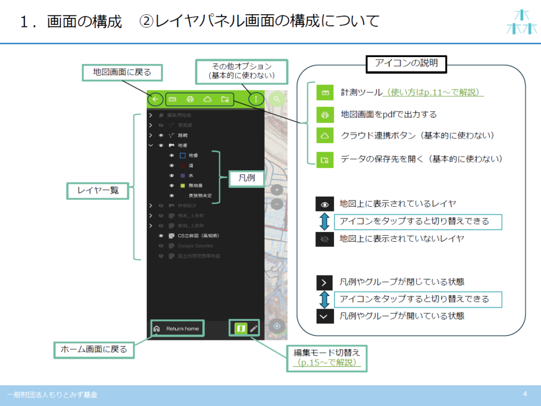Hide the 路網 layer using its eye icon
This screenshot has width=541, height=406.
point(161,135)
